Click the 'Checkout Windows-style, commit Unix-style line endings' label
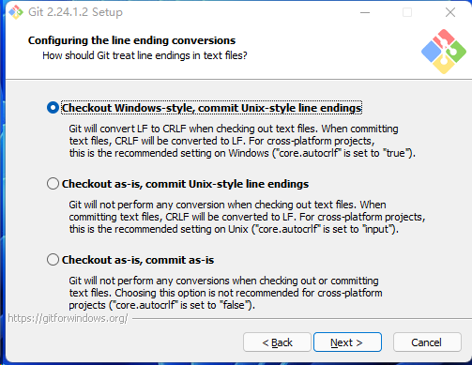This screenshot has width=472, height=365. [211, 108]
